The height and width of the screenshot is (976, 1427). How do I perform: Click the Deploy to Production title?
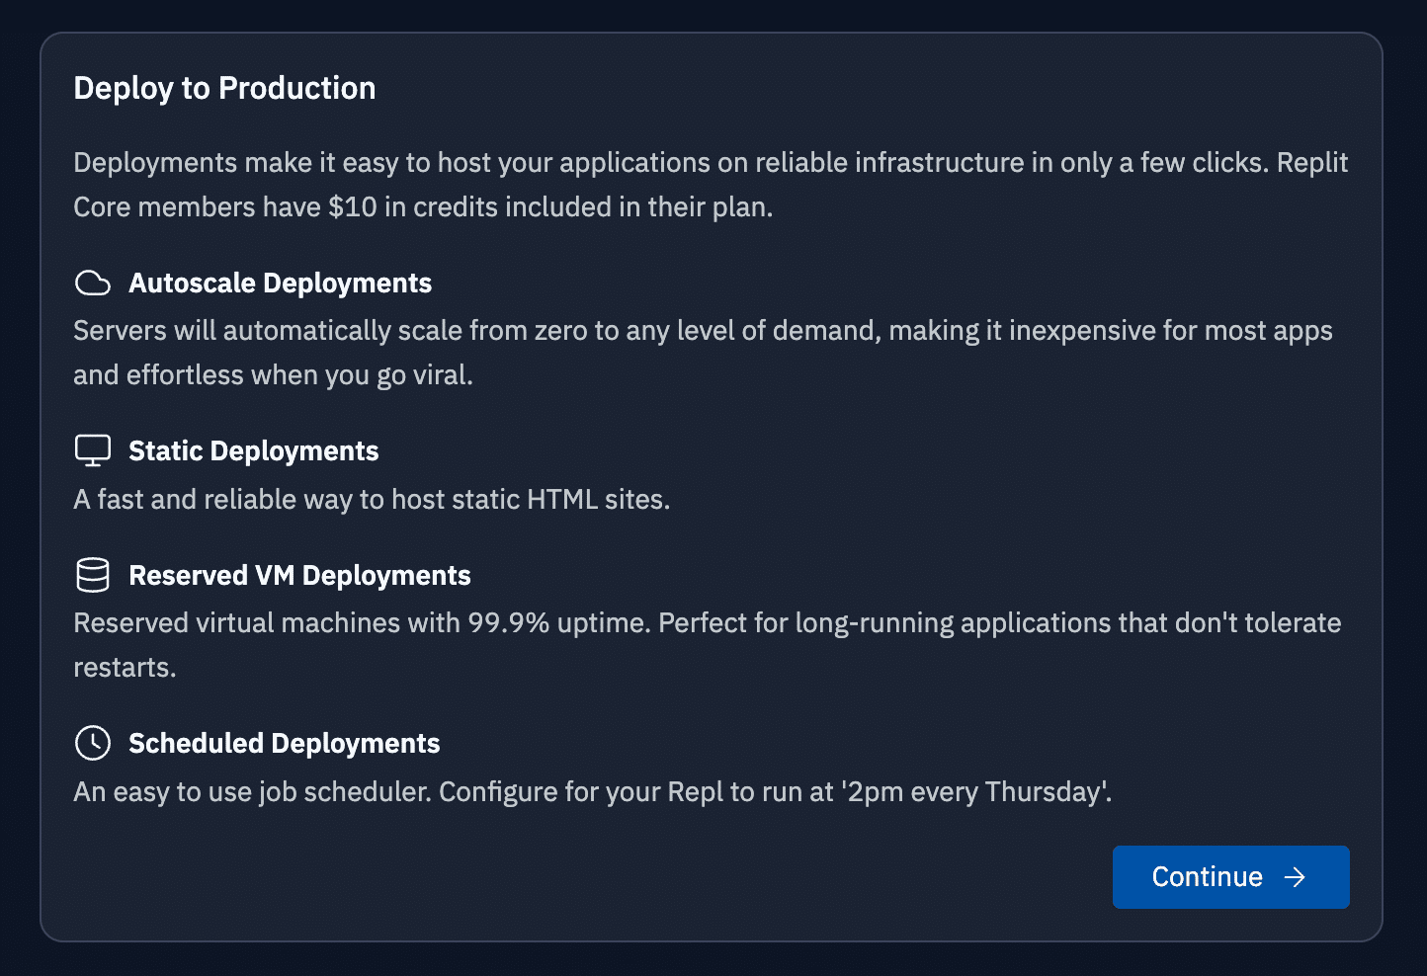(224, 88)
